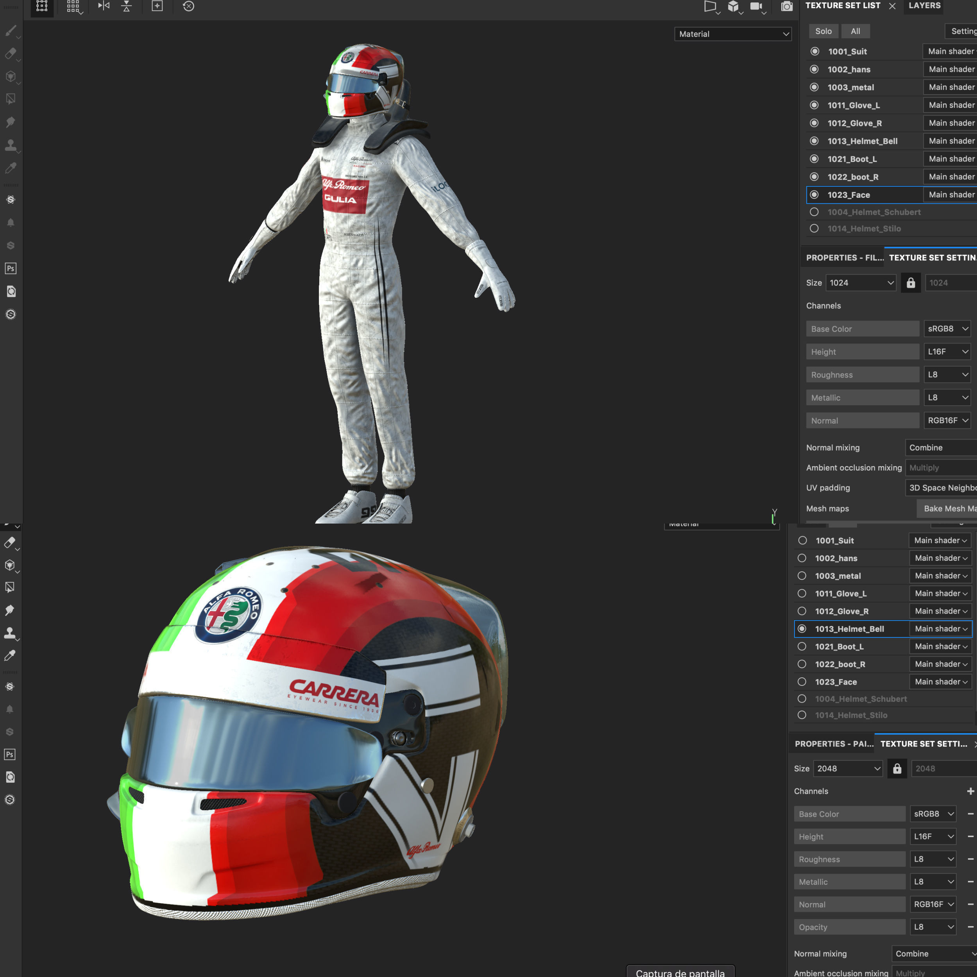Open the Size 1024 dropdown
This screenshot has height=977, width=977.
tap(861, 283)
